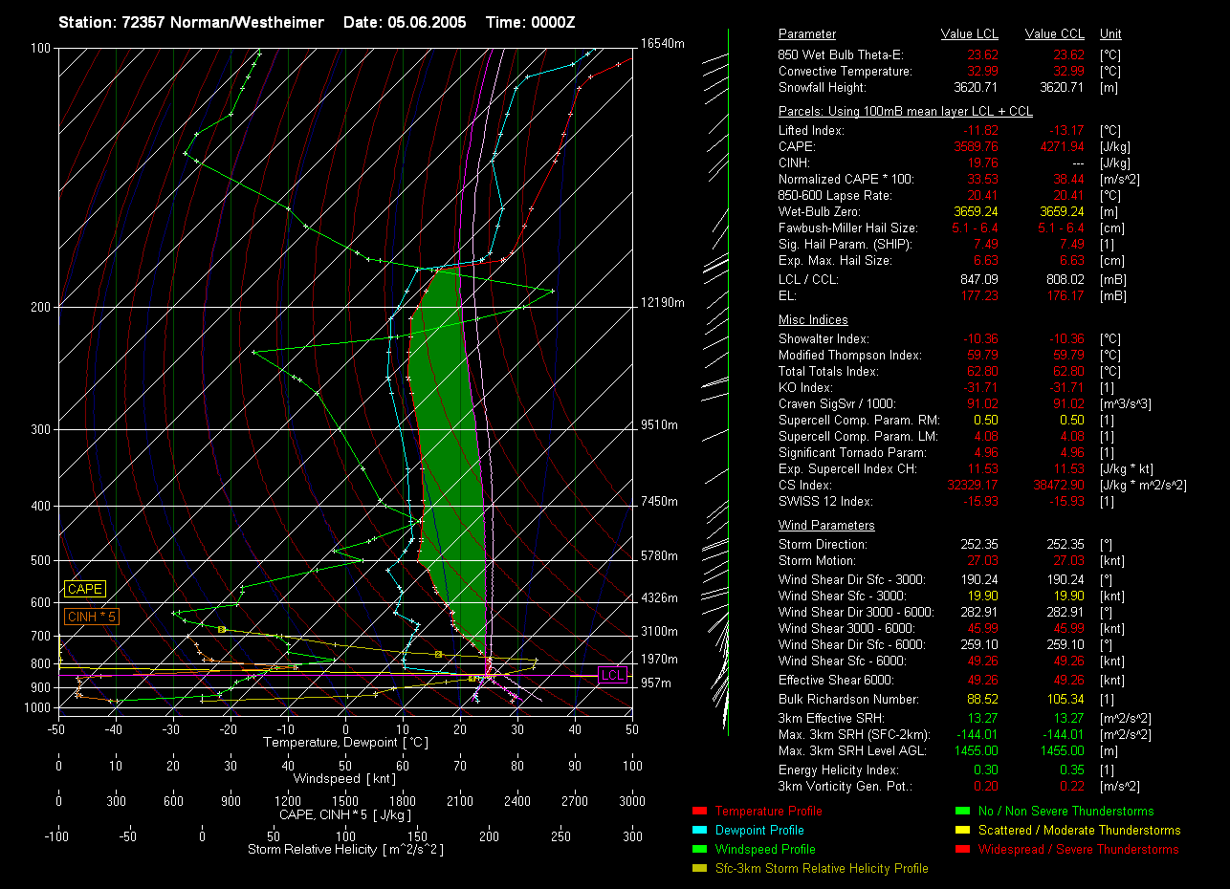Click the Station: 72357 Norman/Westheimer title
This screenshot has width=1230, height=889.
coord(190,22)
